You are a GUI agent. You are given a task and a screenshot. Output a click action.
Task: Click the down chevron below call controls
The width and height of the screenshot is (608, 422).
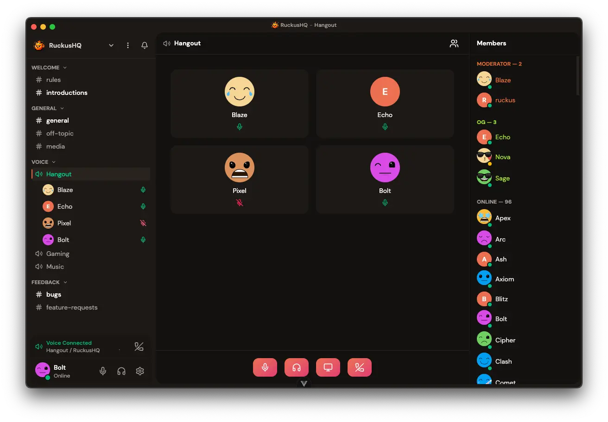[x=304, y=384]
